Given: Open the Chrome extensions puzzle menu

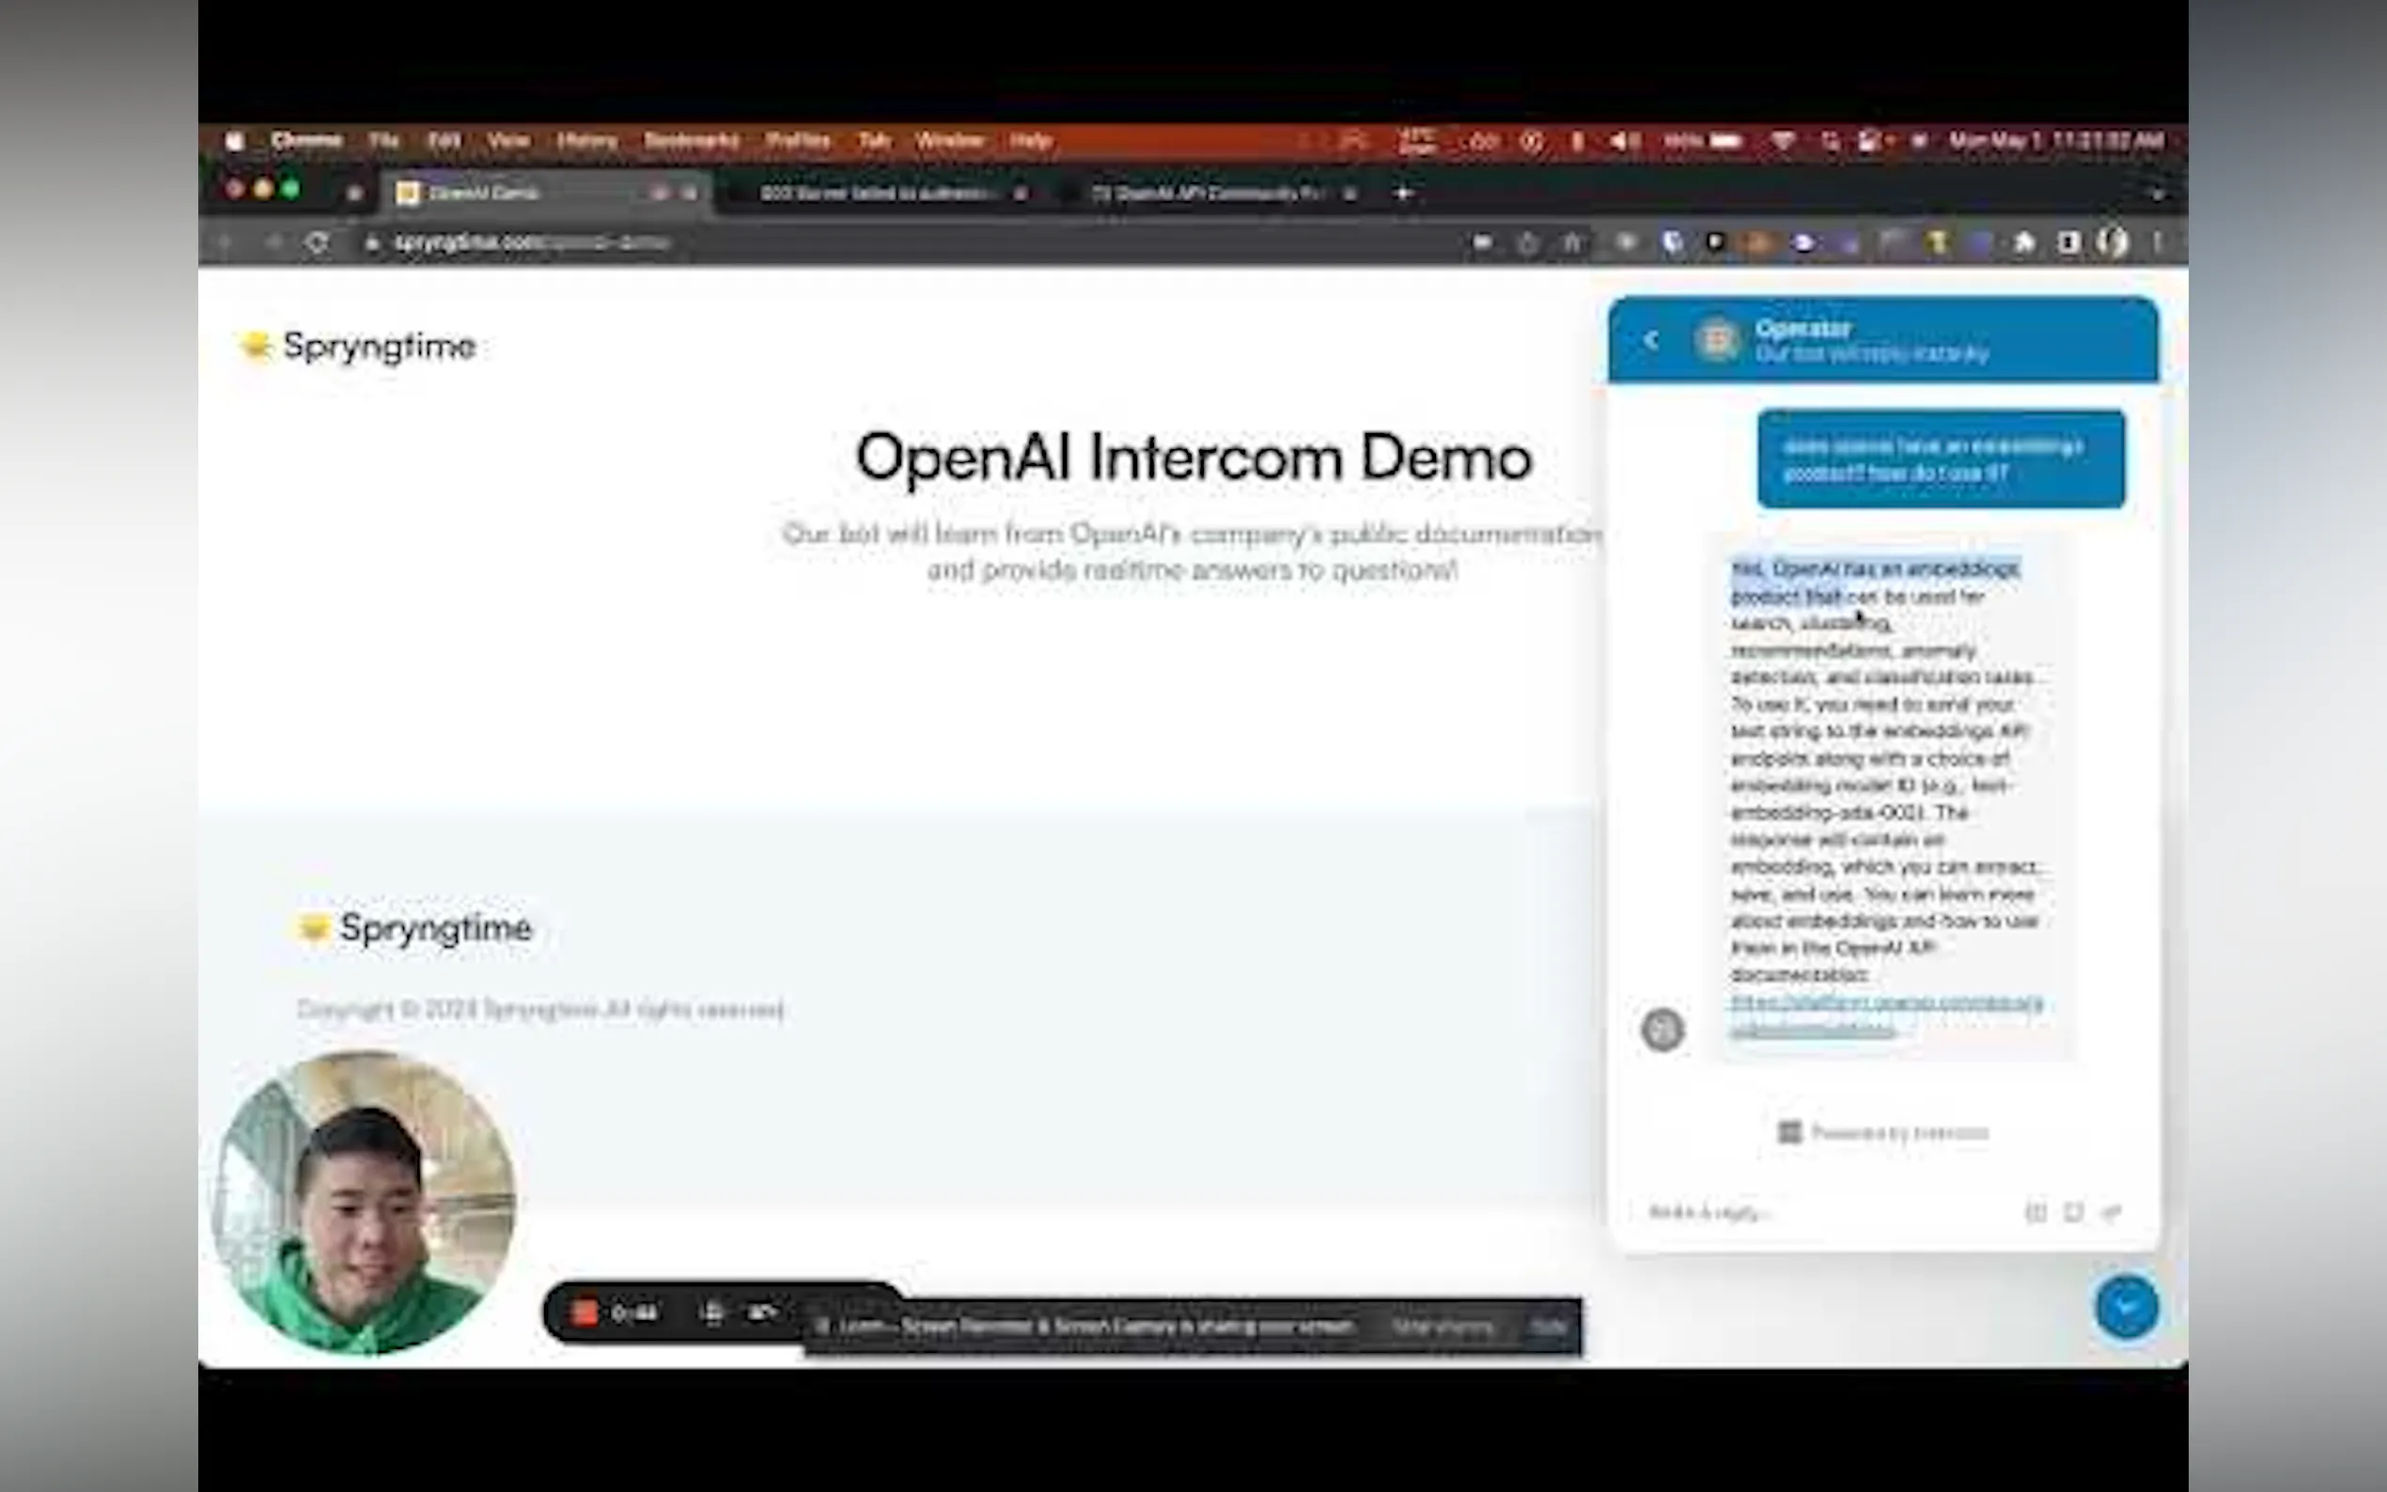Looking at the screenshot, I should [x=2024, y=242].
